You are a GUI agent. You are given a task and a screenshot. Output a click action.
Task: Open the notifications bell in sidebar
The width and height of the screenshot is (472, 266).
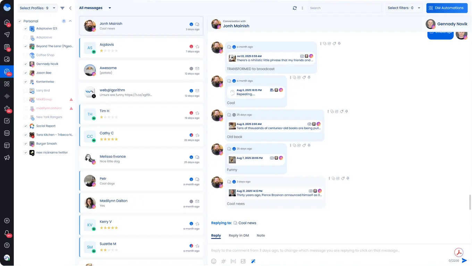pyautogui.click(x=7, y=233)
